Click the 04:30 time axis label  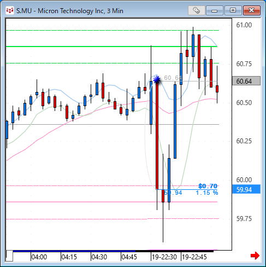pos(99,257)
